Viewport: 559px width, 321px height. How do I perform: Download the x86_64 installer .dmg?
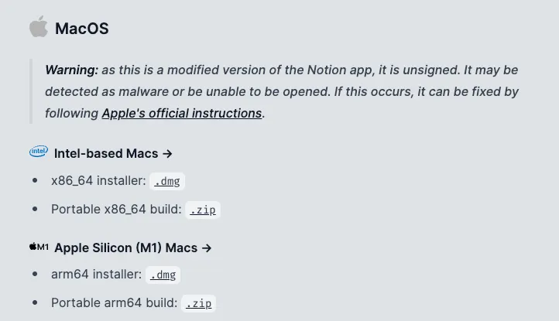(167, 181)
